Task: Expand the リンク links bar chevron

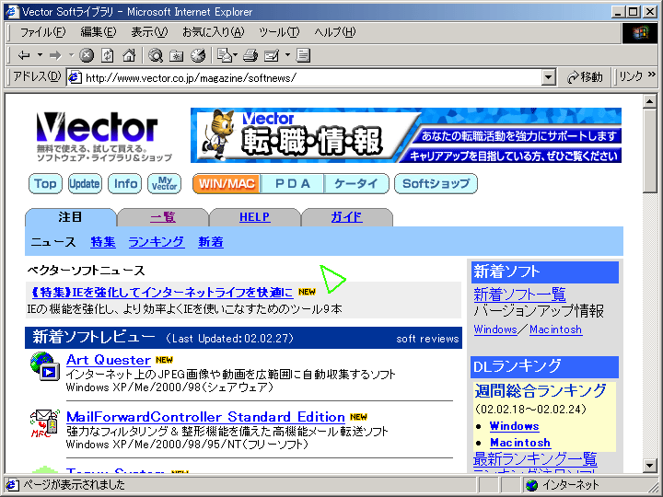Action: (x=652, y=75)
